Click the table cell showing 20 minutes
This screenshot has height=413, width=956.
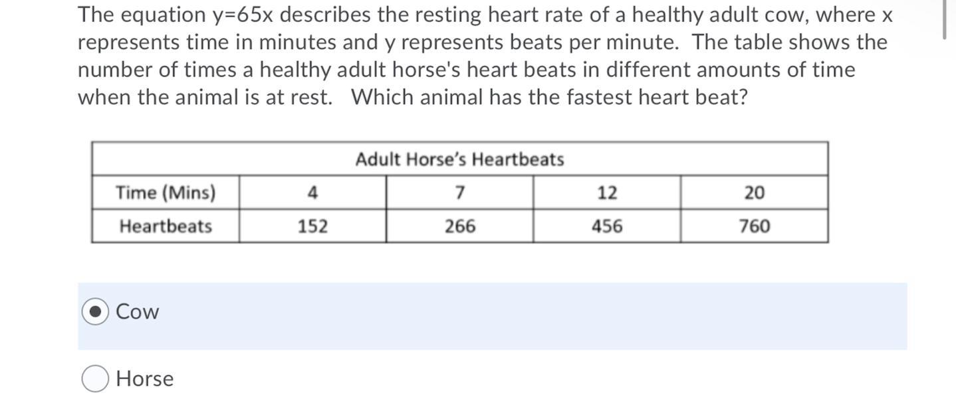point(755,193)
